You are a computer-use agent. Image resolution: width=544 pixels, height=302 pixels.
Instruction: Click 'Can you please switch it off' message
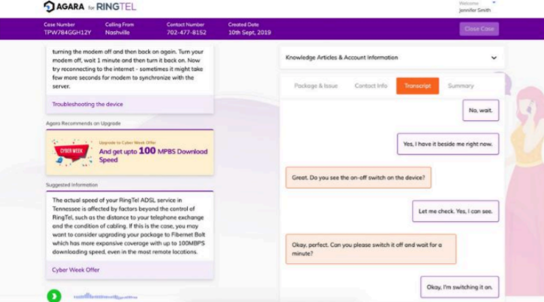371,249
